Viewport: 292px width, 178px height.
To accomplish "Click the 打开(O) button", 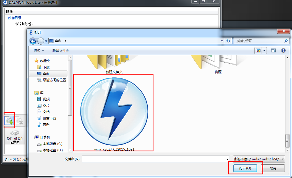I will [245, 168].
